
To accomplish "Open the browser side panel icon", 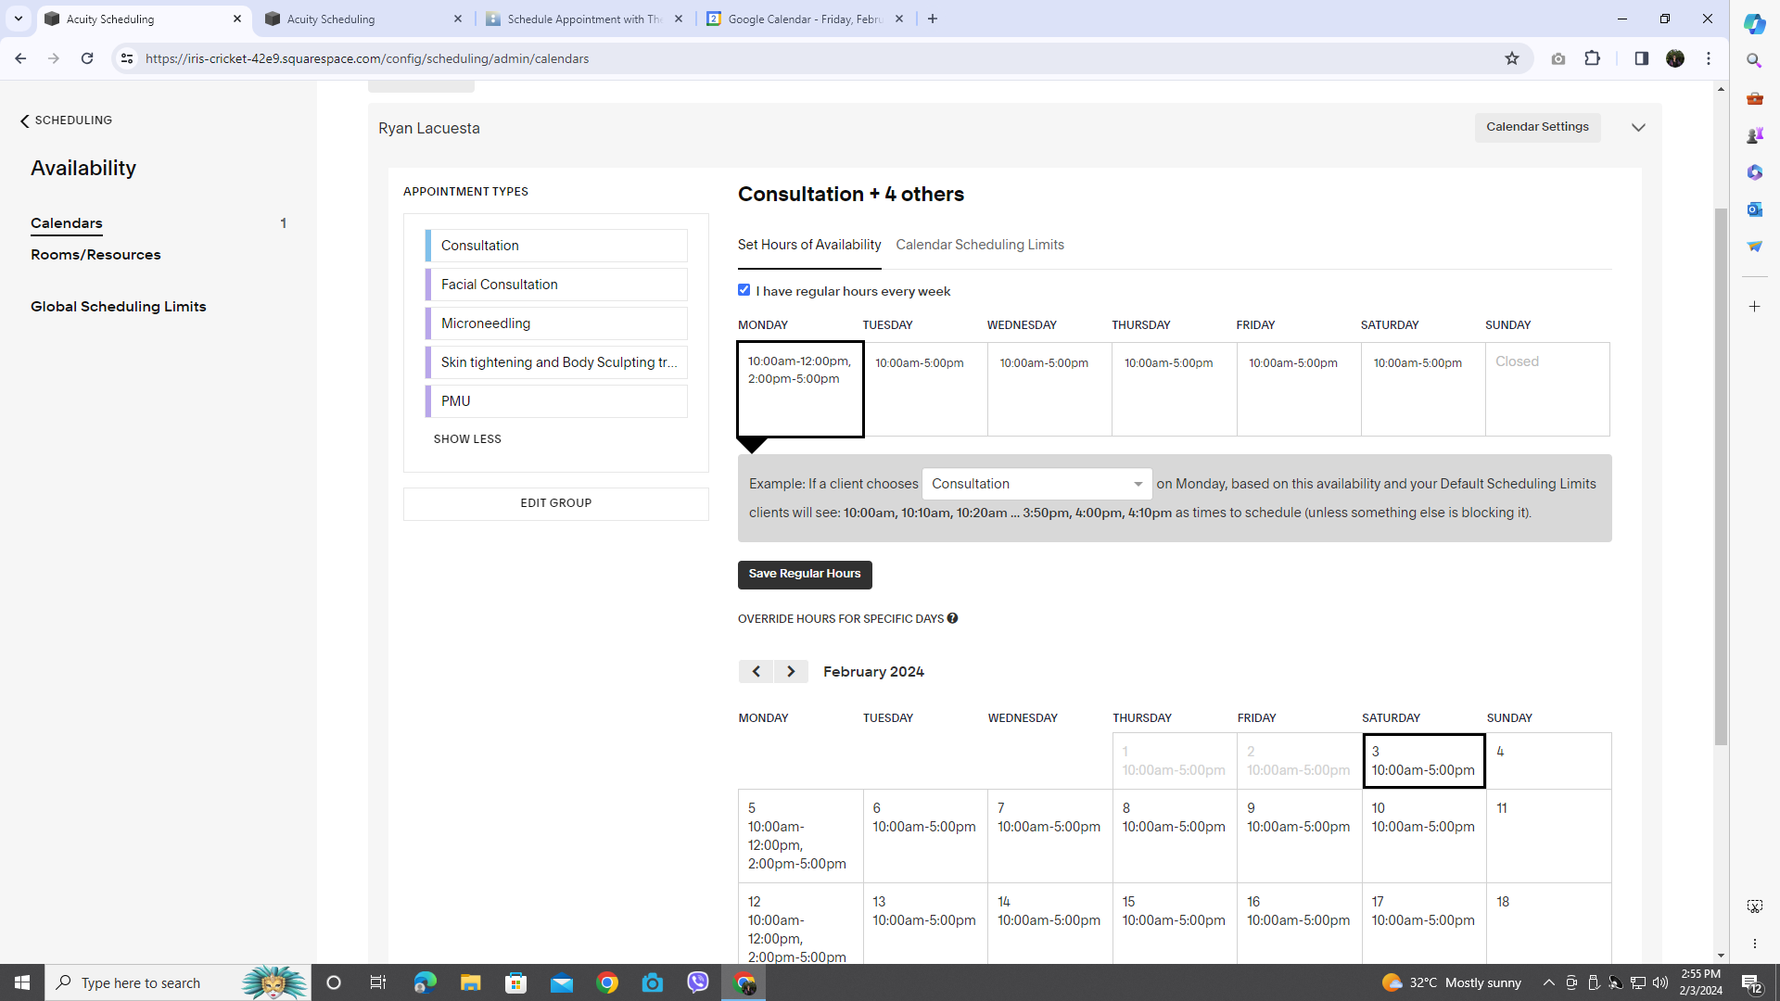I will click(1641, 58).
